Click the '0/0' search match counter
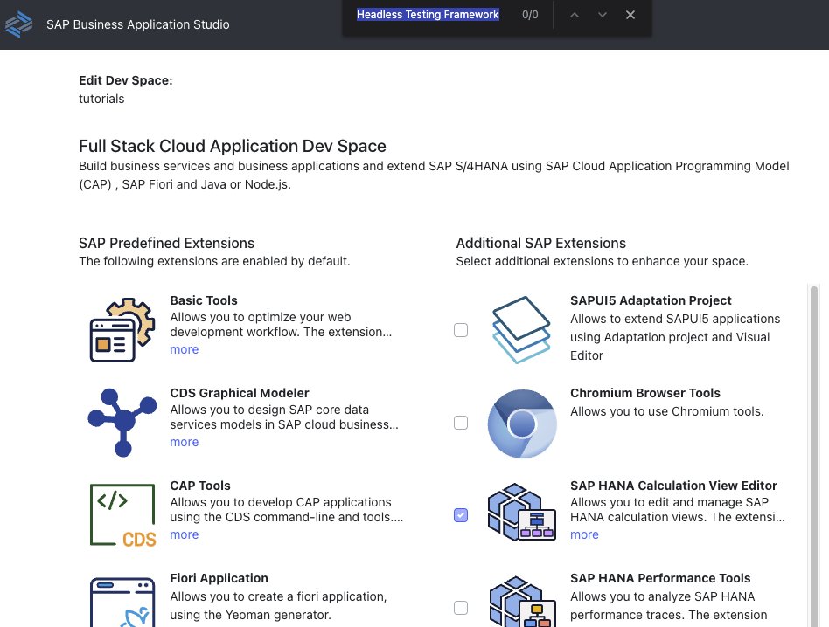 (x=530, y=15)
